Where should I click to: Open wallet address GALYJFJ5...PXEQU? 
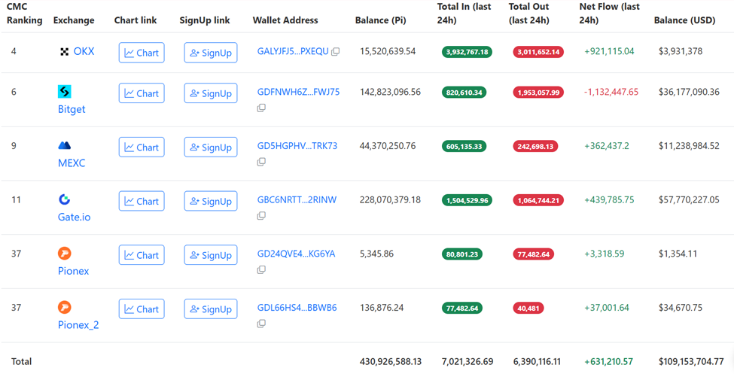pos(293,51)
